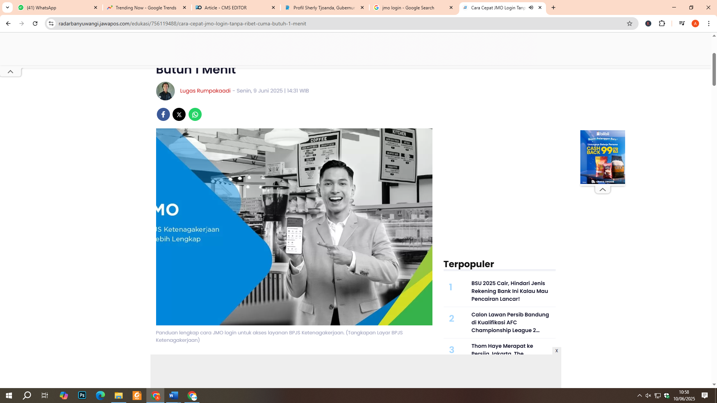The width and height of the screenshot is (717, 403).
Task: Click the page vertical scrollbar thumb
Action: tap(714, 69)
